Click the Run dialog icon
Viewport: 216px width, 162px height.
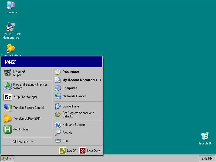[58, 141]
